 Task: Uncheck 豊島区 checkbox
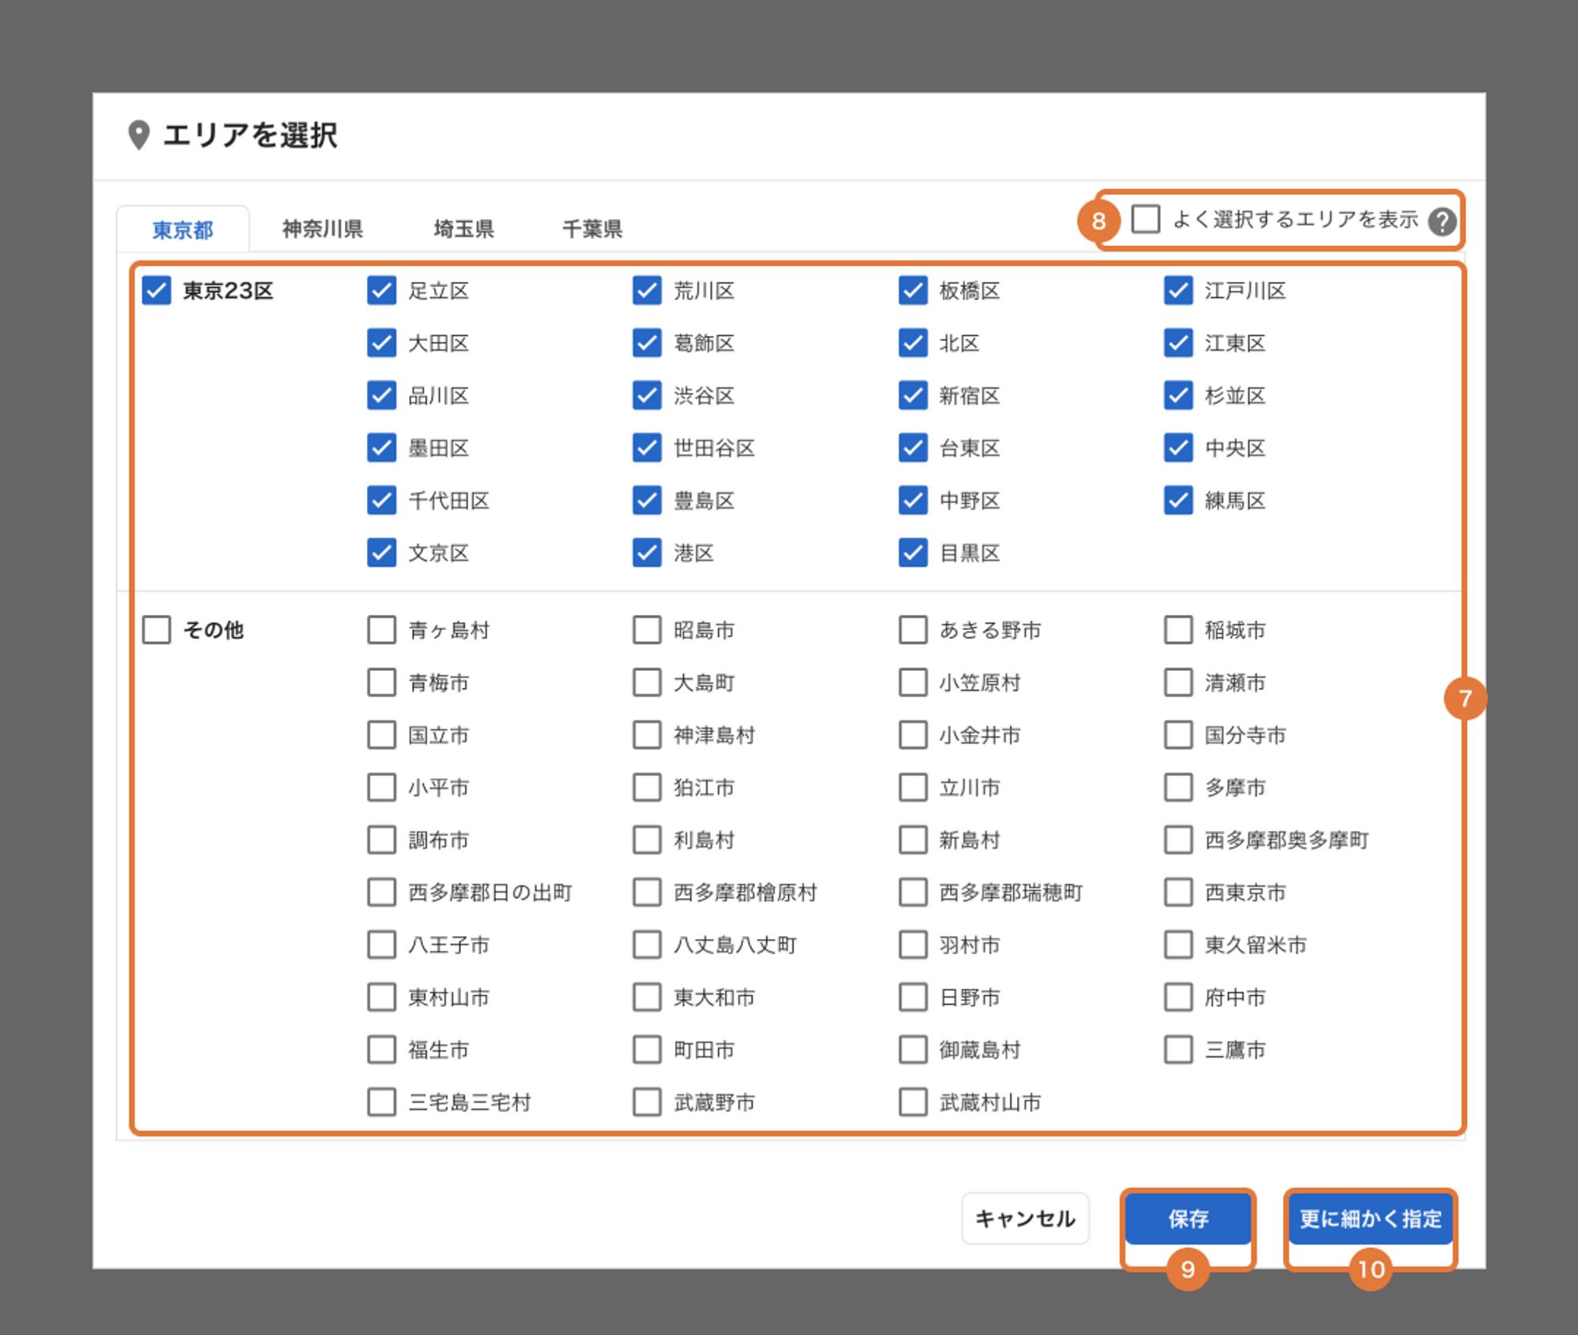(x=647, y=500)
